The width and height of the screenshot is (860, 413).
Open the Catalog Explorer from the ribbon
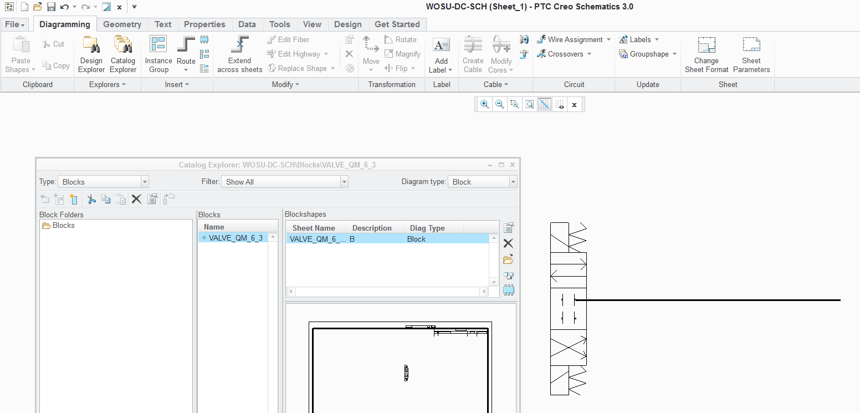click(x=123, y=54)
